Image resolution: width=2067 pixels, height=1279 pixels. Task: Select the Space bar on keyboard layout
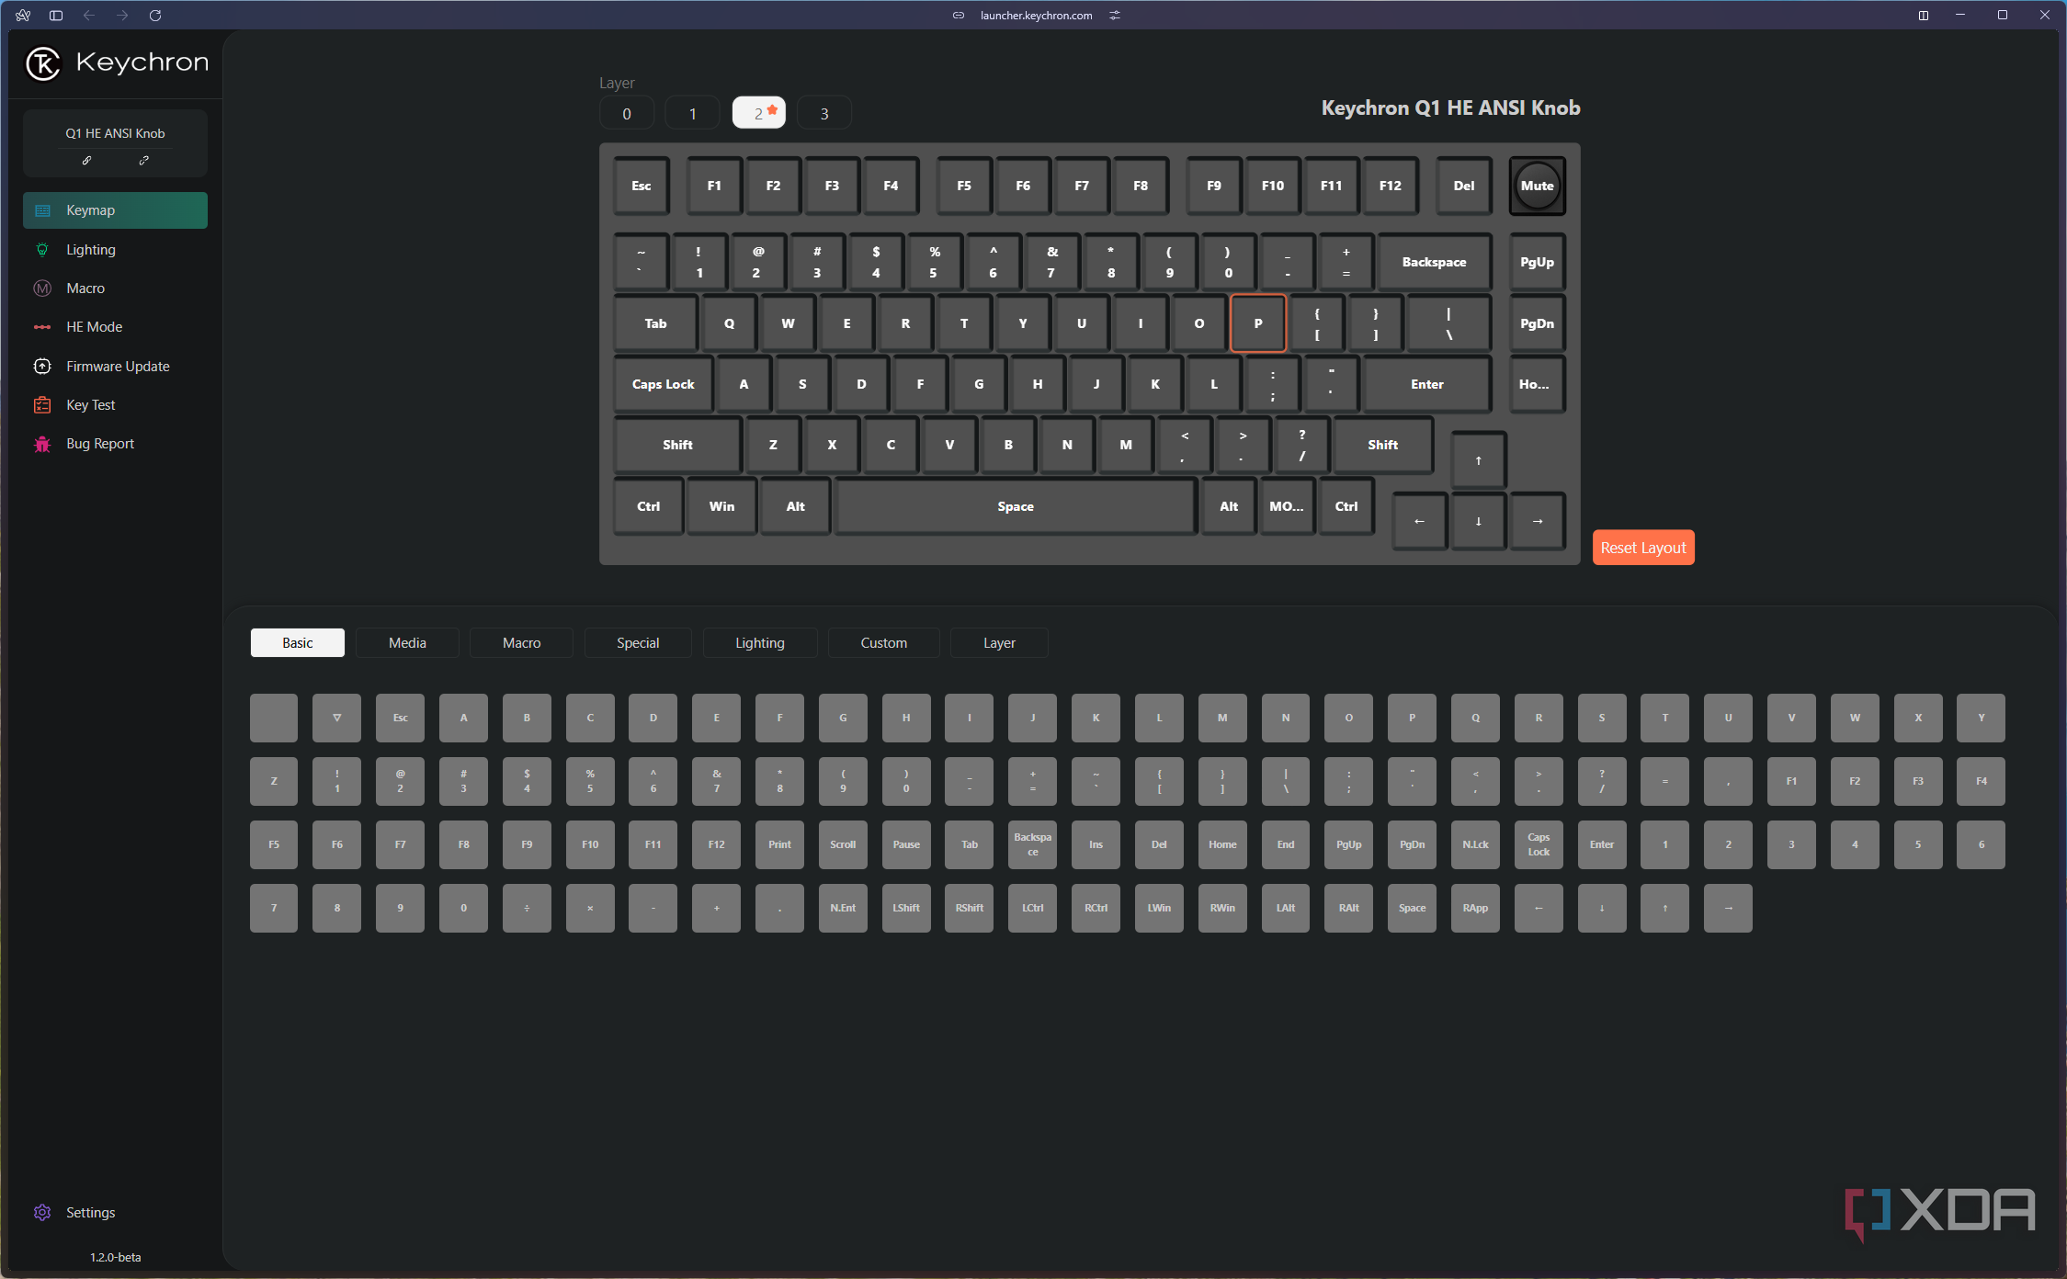(1015, 506)
